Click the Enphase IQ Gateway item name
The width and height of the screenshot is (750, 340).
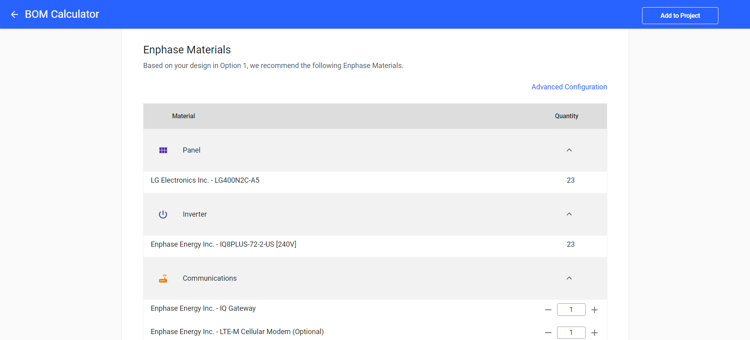point(203,308)
